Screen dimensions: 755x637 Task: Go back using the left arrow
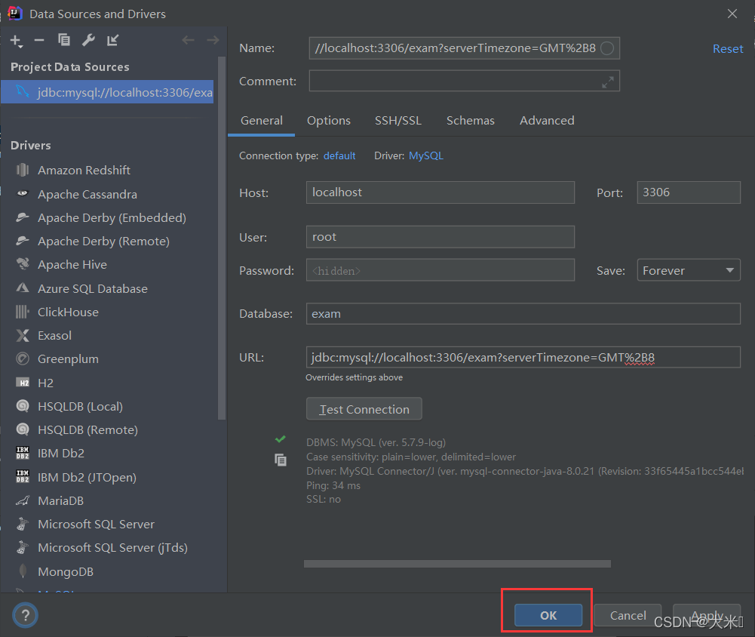[188, 40]
